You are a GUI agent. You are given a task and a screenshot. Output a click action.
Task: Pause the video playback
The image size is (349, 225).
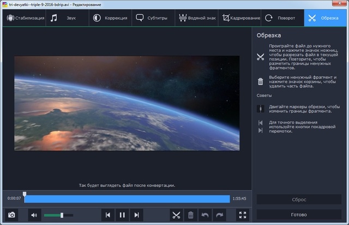[x=123, y=215]
